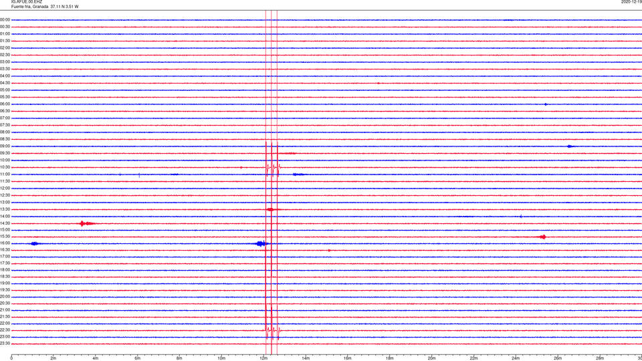Screen dimensions: 642x361
Task: Select the 09:30 row label
Action: pyautogui.click(x=5, y=153)
